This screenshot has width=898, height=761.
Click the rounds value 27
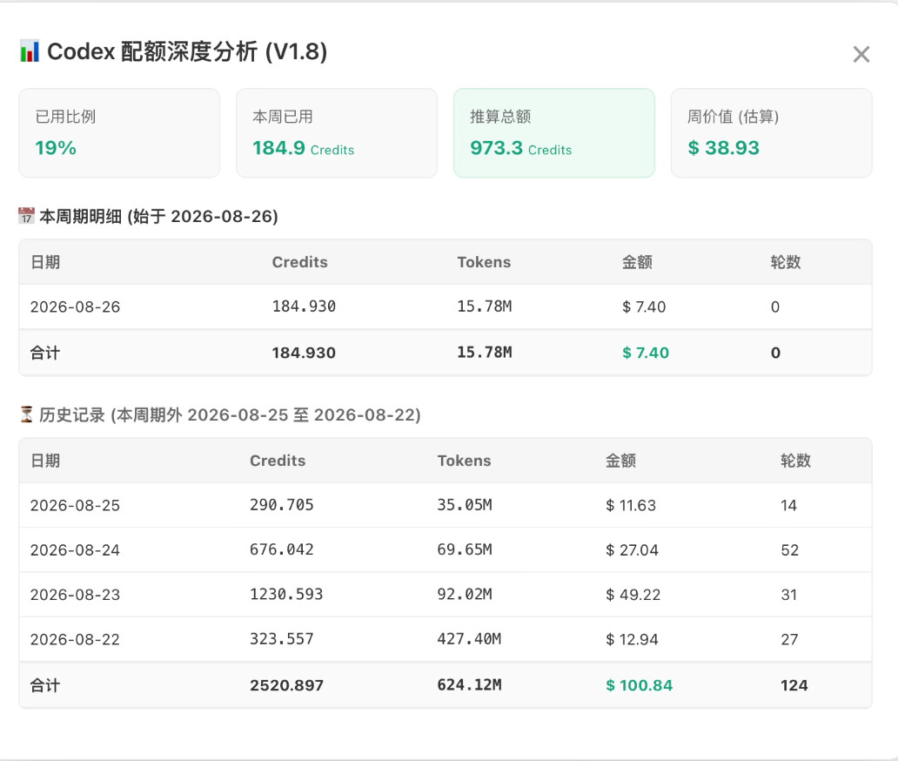coord(790,639)
